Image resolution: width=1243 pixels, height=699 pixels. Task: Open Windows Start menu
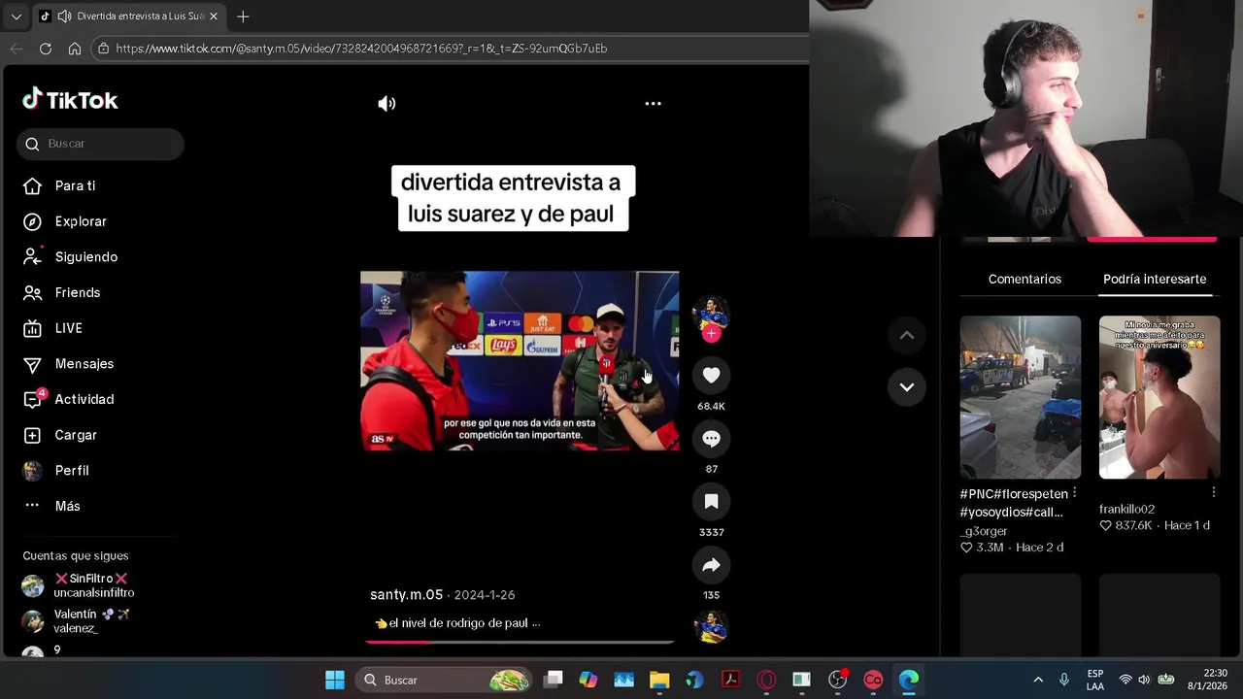click(x=335, y=680)
